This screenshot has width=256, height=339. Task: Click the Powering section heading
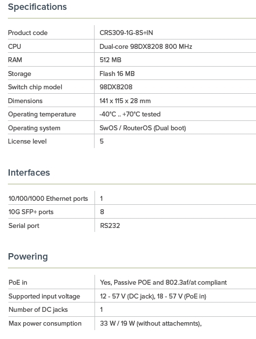[x=28, y=257]
